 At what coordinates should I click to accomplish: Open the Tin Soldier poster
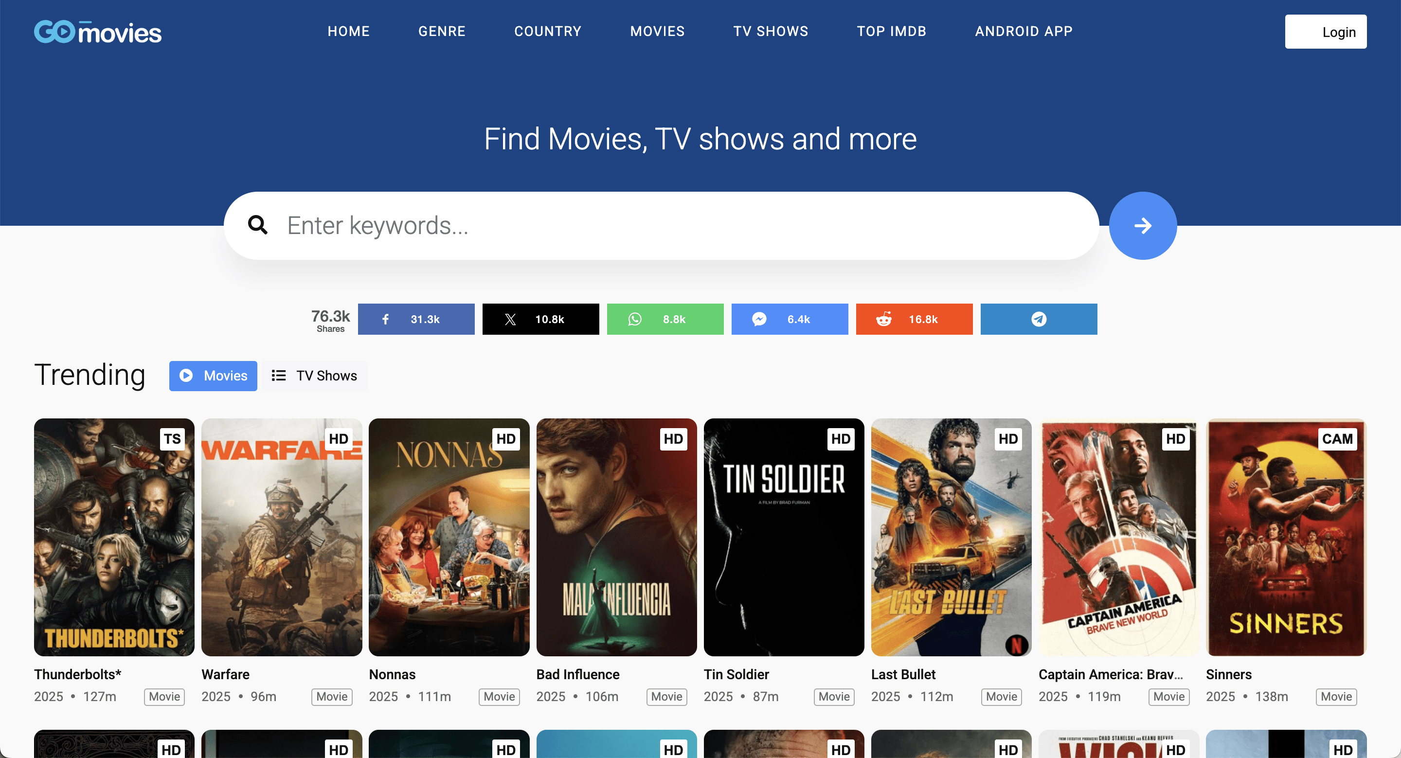pyautogui.click(x=784, y=537)
